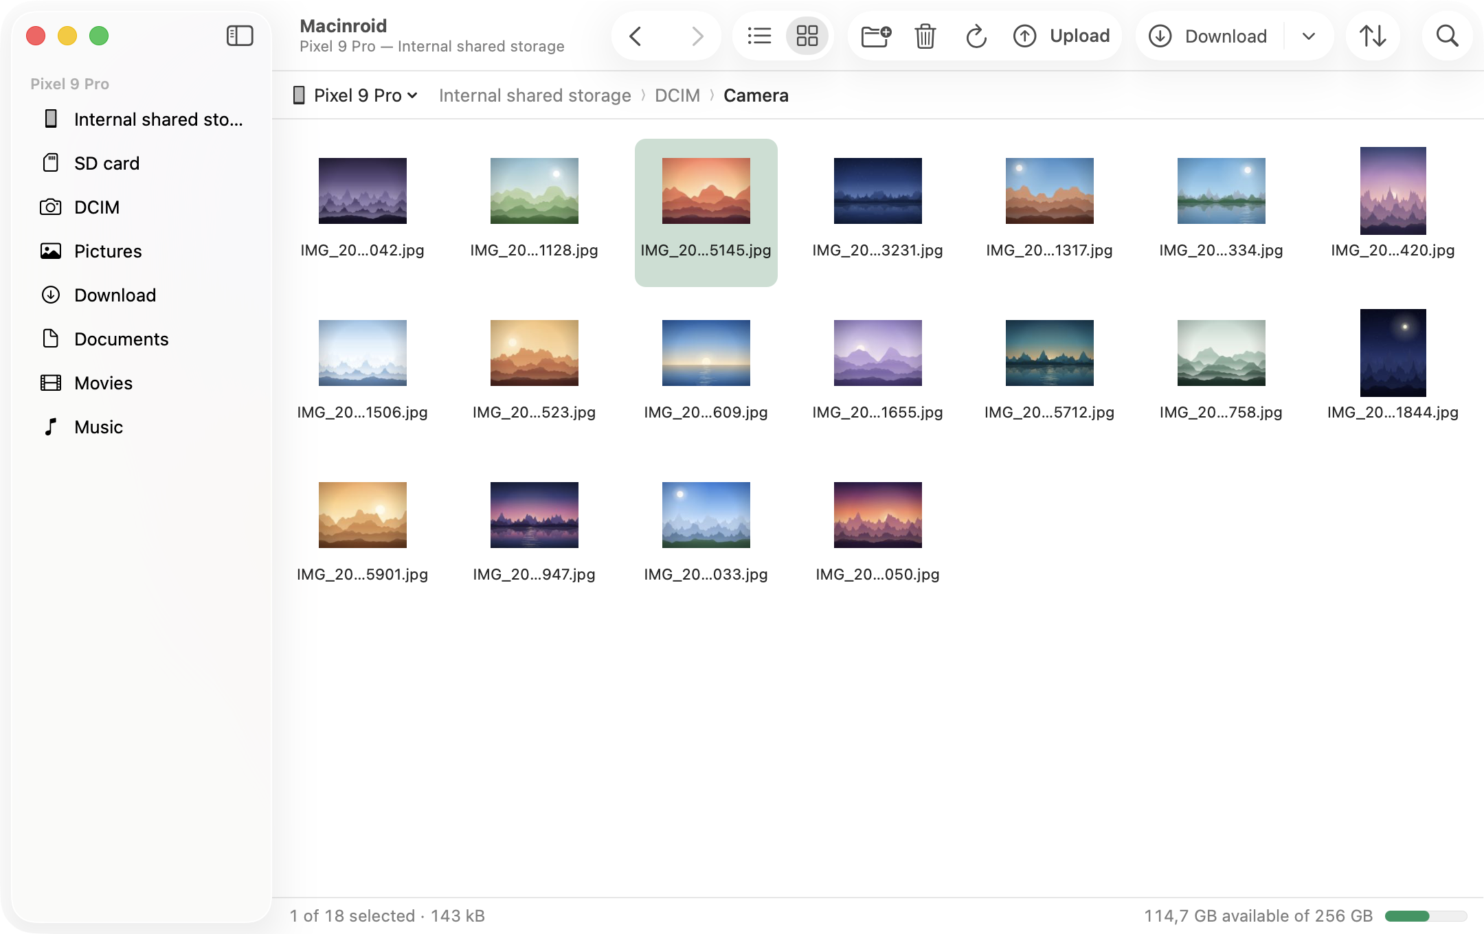Expand the Download options arrow
The width and height of the screenshot is (1484, 934).
tap(1309, 36)
